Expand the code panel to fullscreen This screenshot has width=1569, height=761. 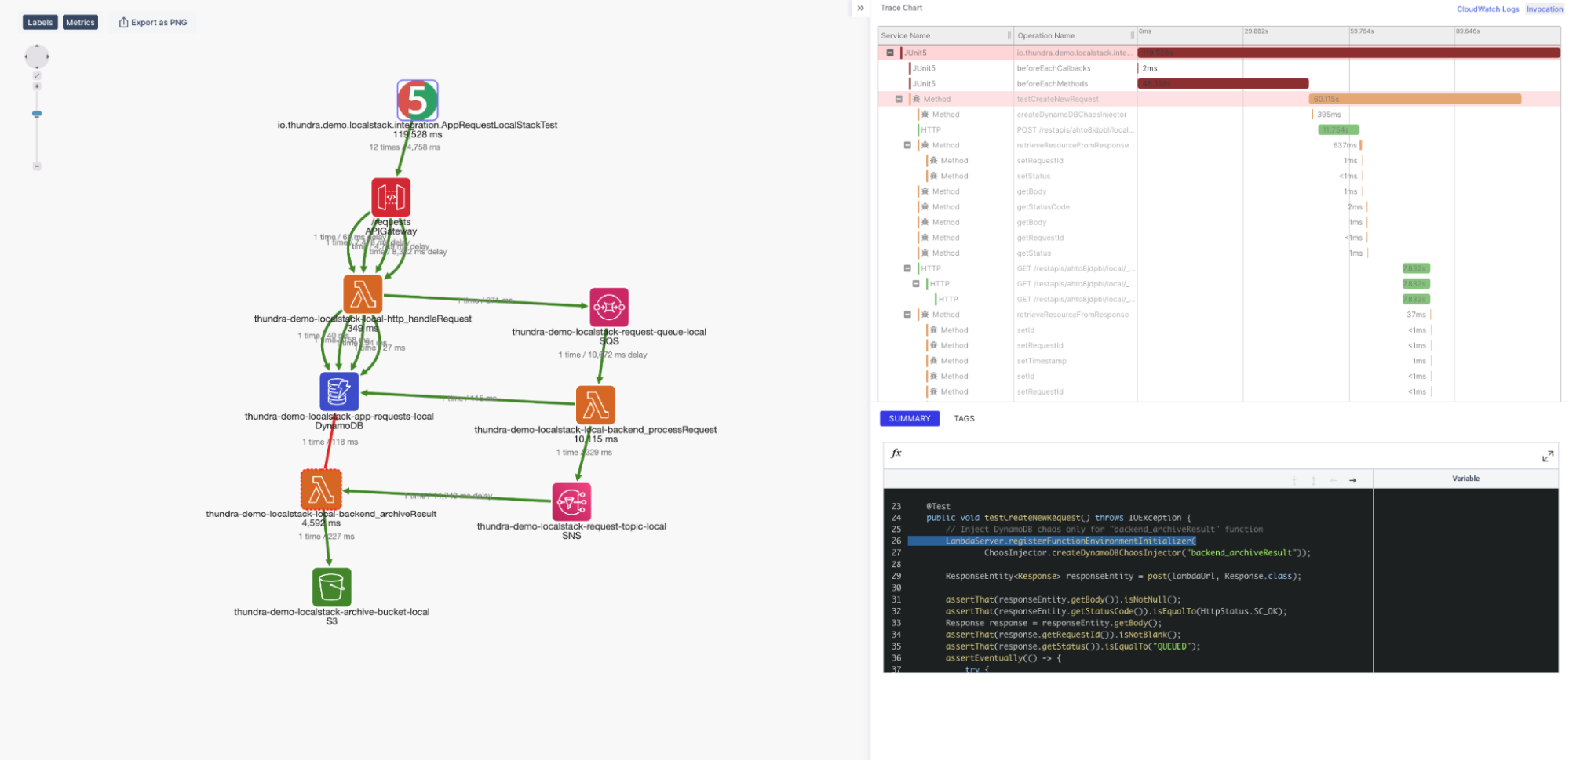[1547, 457]
